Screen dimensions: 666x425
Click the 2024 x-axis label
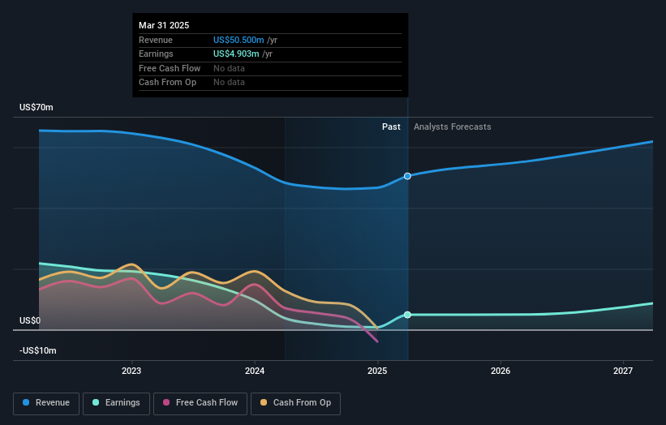255,371
